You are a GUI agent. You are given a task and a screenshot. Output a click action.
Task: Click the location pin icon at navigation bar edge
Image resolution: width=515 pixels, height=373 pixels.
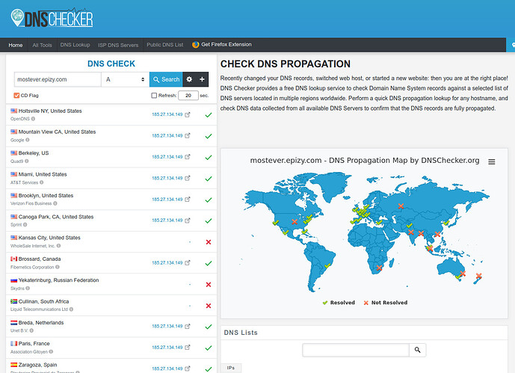point(512,45)
